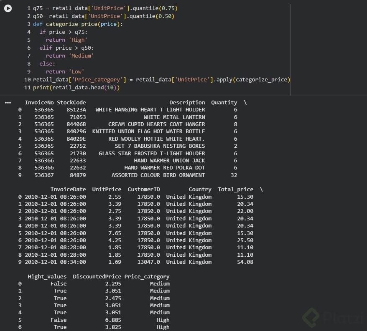Click 'RED WOOLLY HOTTIE WHITE HEART.' description

point(156,139)
